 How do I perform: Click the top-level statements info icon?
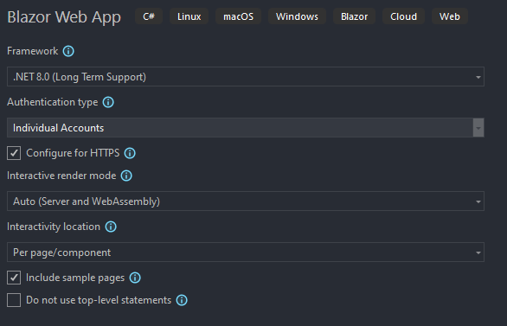182,300
